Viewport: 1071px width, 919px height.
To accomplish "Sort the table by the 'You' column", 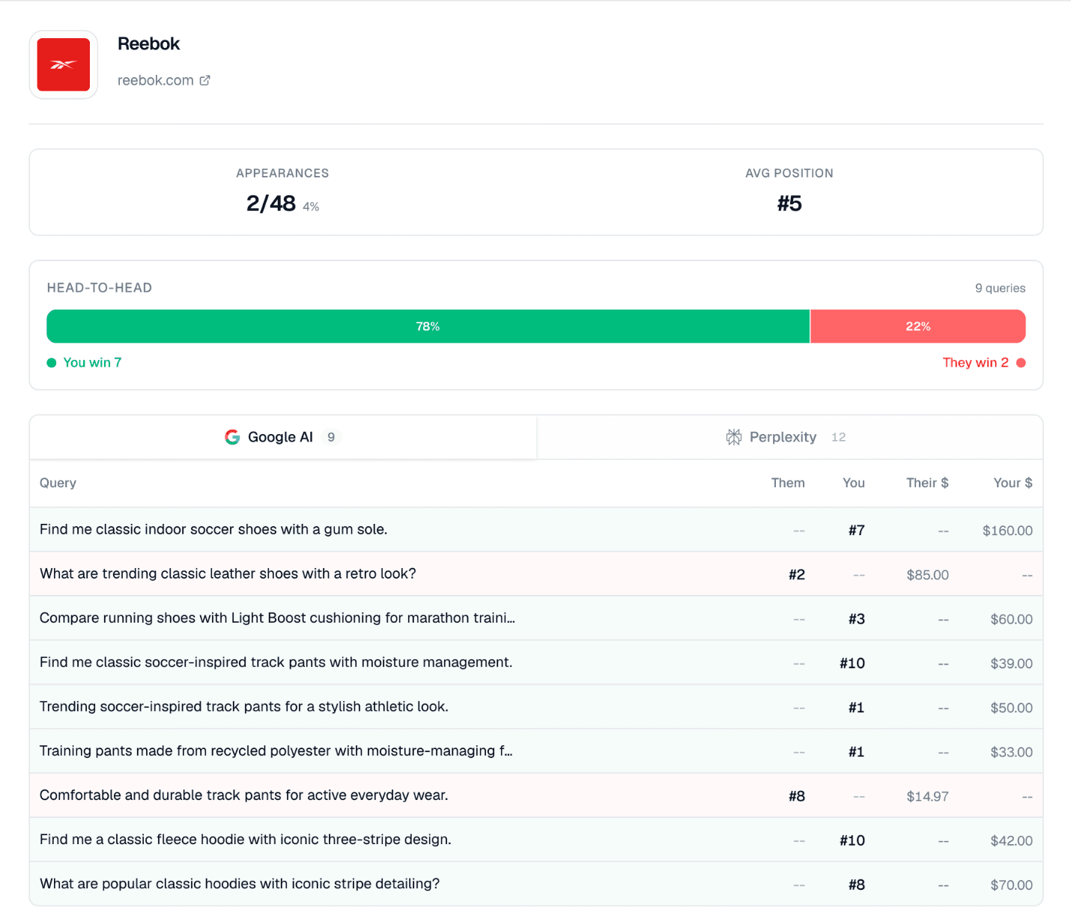I will [853, 483].
